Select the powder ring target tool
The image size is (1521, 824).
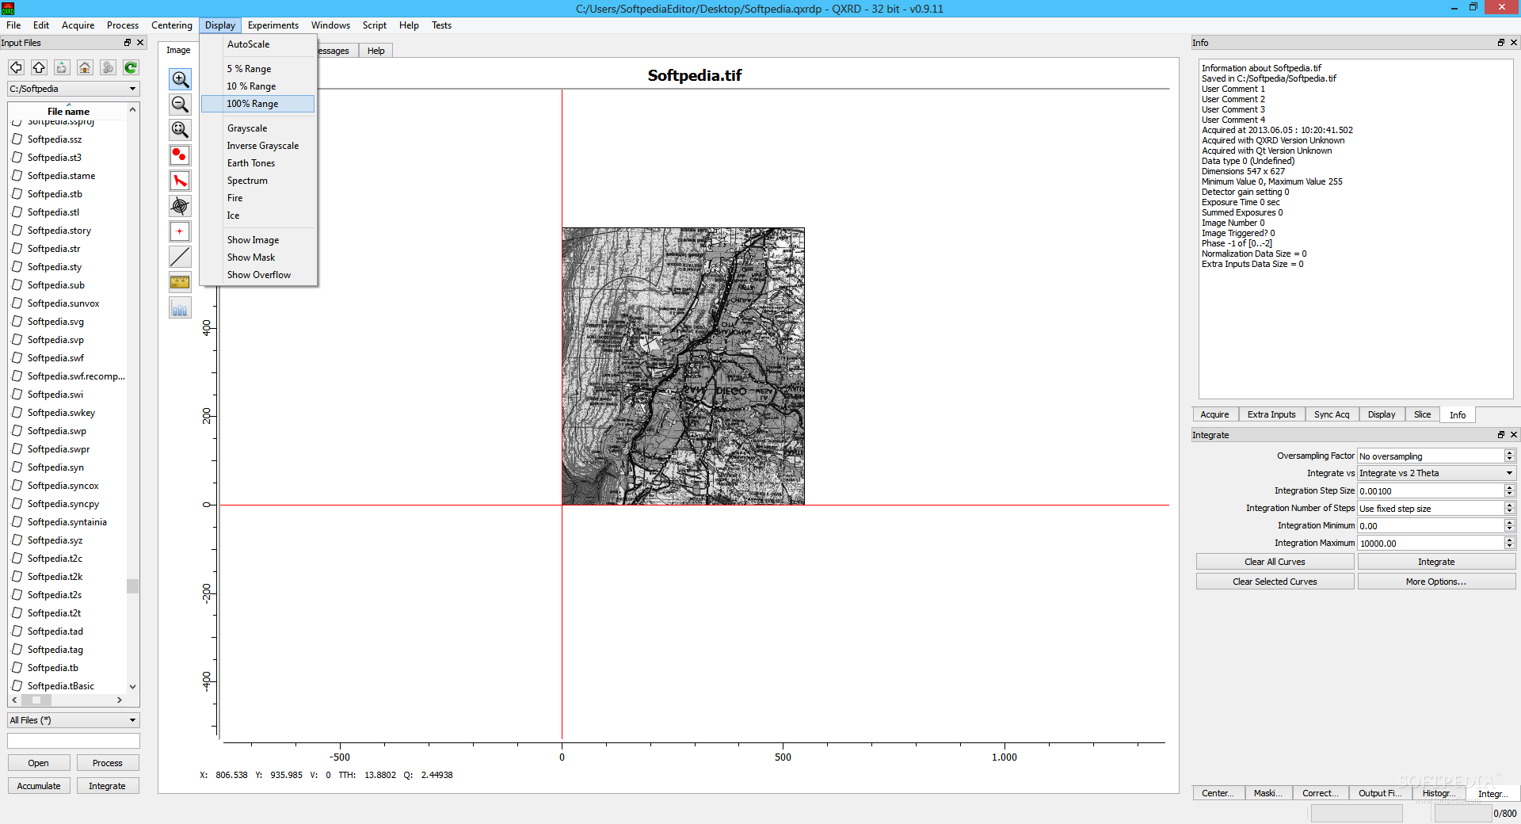(180, 206)
